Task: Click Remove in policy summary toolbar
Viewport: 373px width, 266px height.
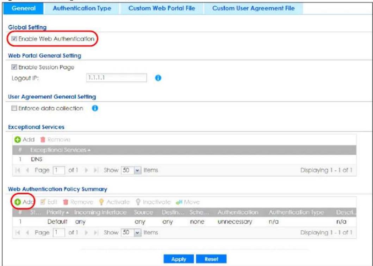Action: 78,202
